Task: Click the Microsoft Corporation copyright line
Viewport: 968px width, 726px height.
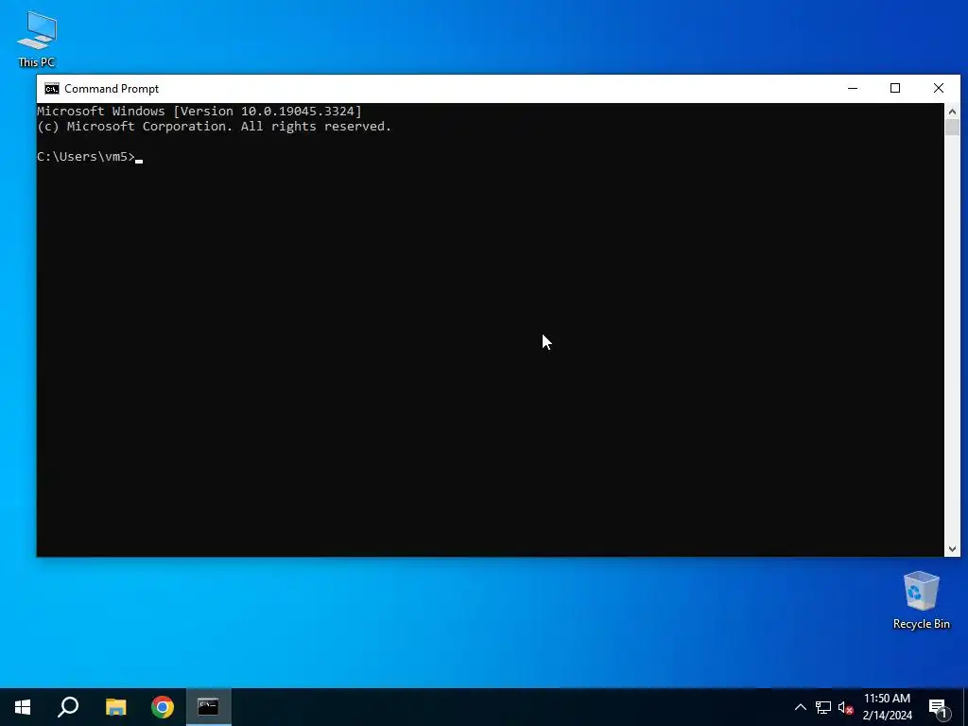Action: (x=215, y=127)
